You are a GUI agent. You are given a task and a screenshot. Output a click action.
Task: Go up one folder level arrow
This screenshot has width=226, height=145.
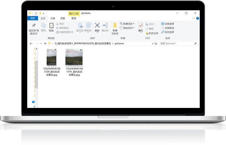[45, 44]
